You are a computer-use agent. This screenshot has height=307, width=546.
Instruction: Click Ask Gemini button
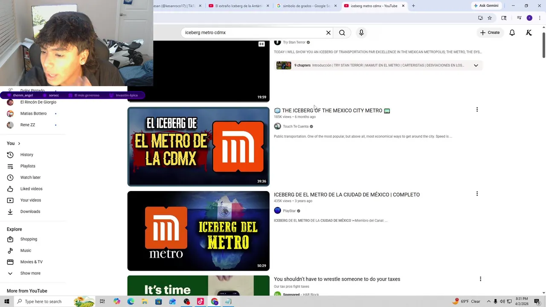(486, 6)
